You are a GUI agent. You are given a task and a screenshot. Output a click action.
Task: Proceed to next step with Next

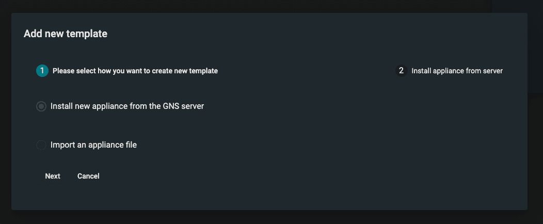[x=53, y=176]
